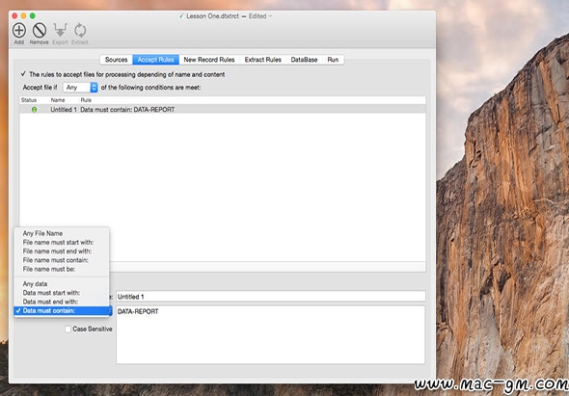Image resolution: width=569 pixels, height=396 pixels.
Task: Click the Add toolbar icon
Action: 19,31
